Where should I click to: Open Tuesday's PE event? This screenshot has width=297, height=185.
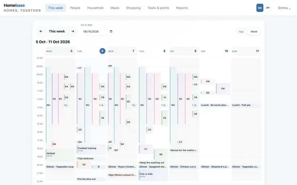(103, 118)
